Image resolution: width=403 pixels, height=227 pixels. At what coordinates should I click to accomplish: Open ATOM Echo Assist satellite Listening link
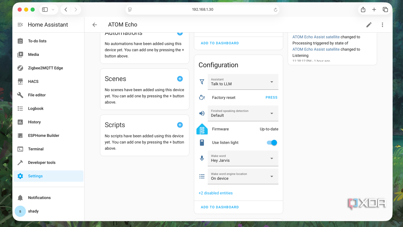(316, 49)
